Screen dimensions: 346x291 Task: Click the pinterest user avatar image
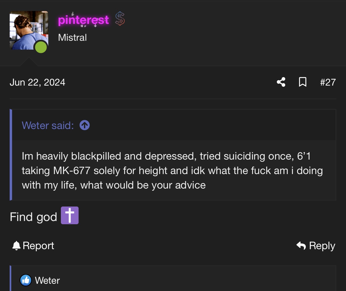[29, 30]
